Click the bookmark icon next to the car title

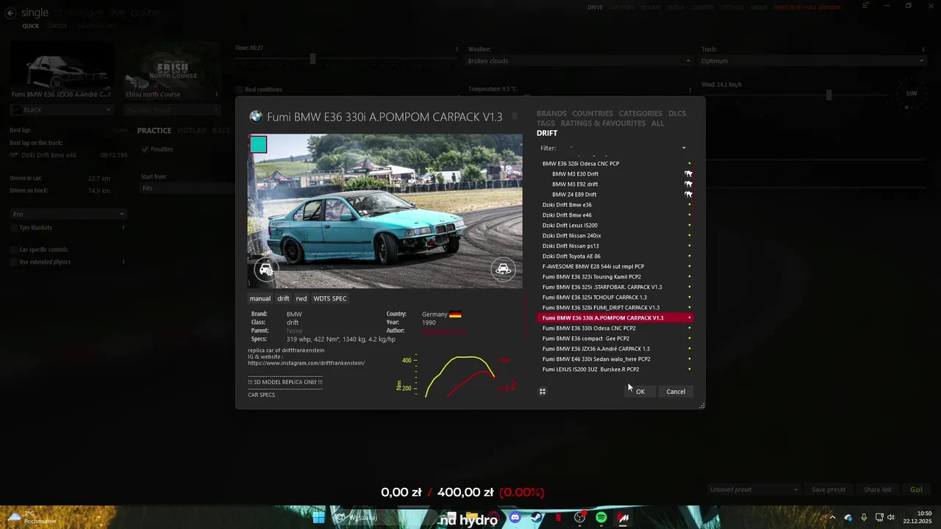point(515,116)
